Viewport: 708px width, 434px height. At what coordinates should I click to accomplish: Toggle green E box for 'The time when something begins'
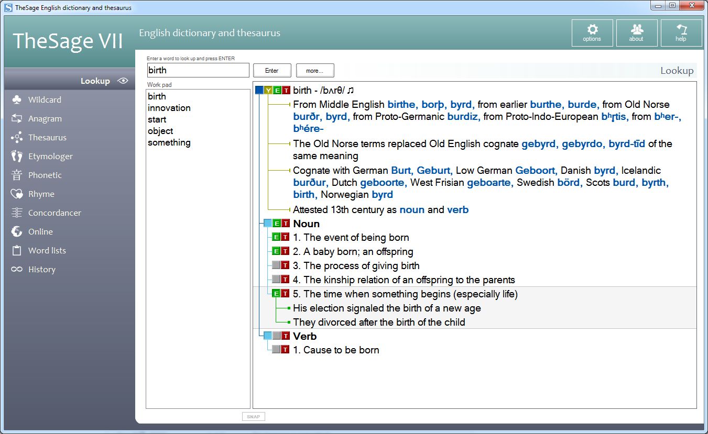coord(277,294)
